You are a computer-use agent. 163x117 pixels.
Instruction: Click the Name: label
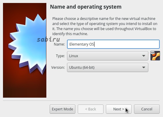coord(59,44)
